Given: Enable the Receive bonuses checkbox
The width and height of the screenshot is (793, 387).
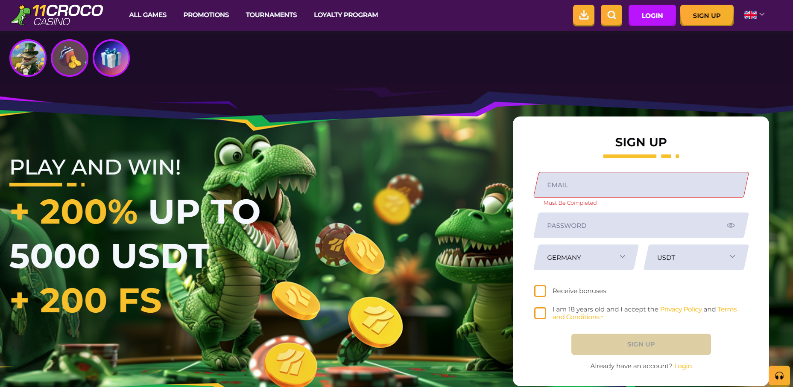Looking at the screenshot, I should (x=540, y=291).
